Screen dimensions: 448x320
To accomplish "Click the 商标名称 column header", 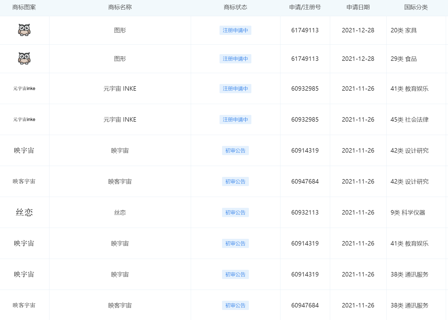I will (120, 7).
